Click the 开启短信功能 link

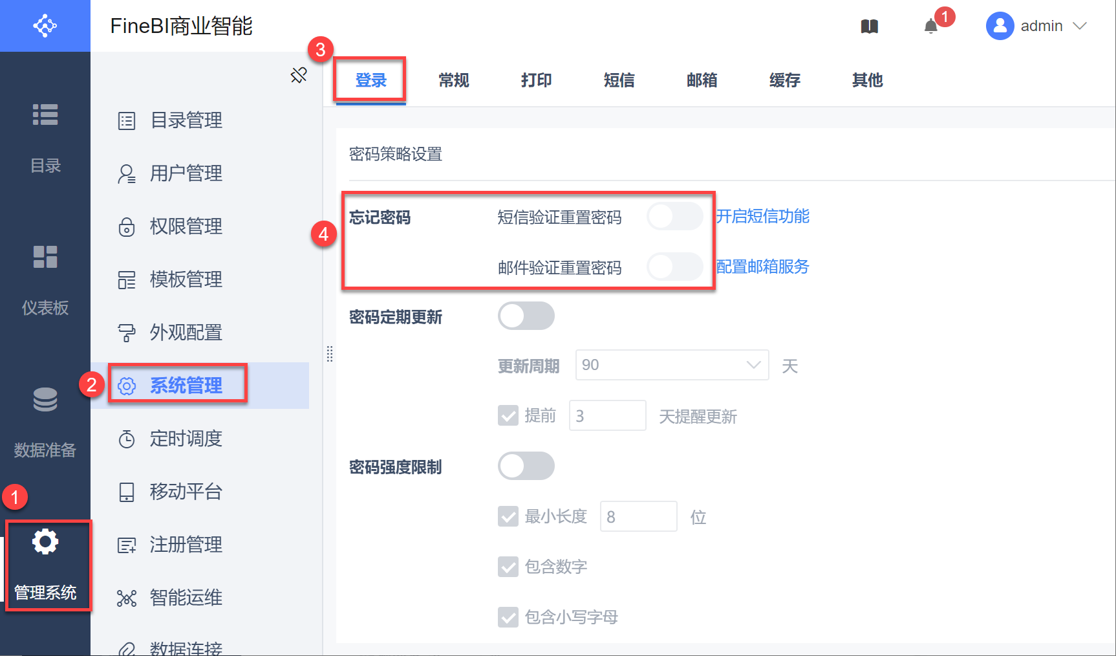click(763, 216)
